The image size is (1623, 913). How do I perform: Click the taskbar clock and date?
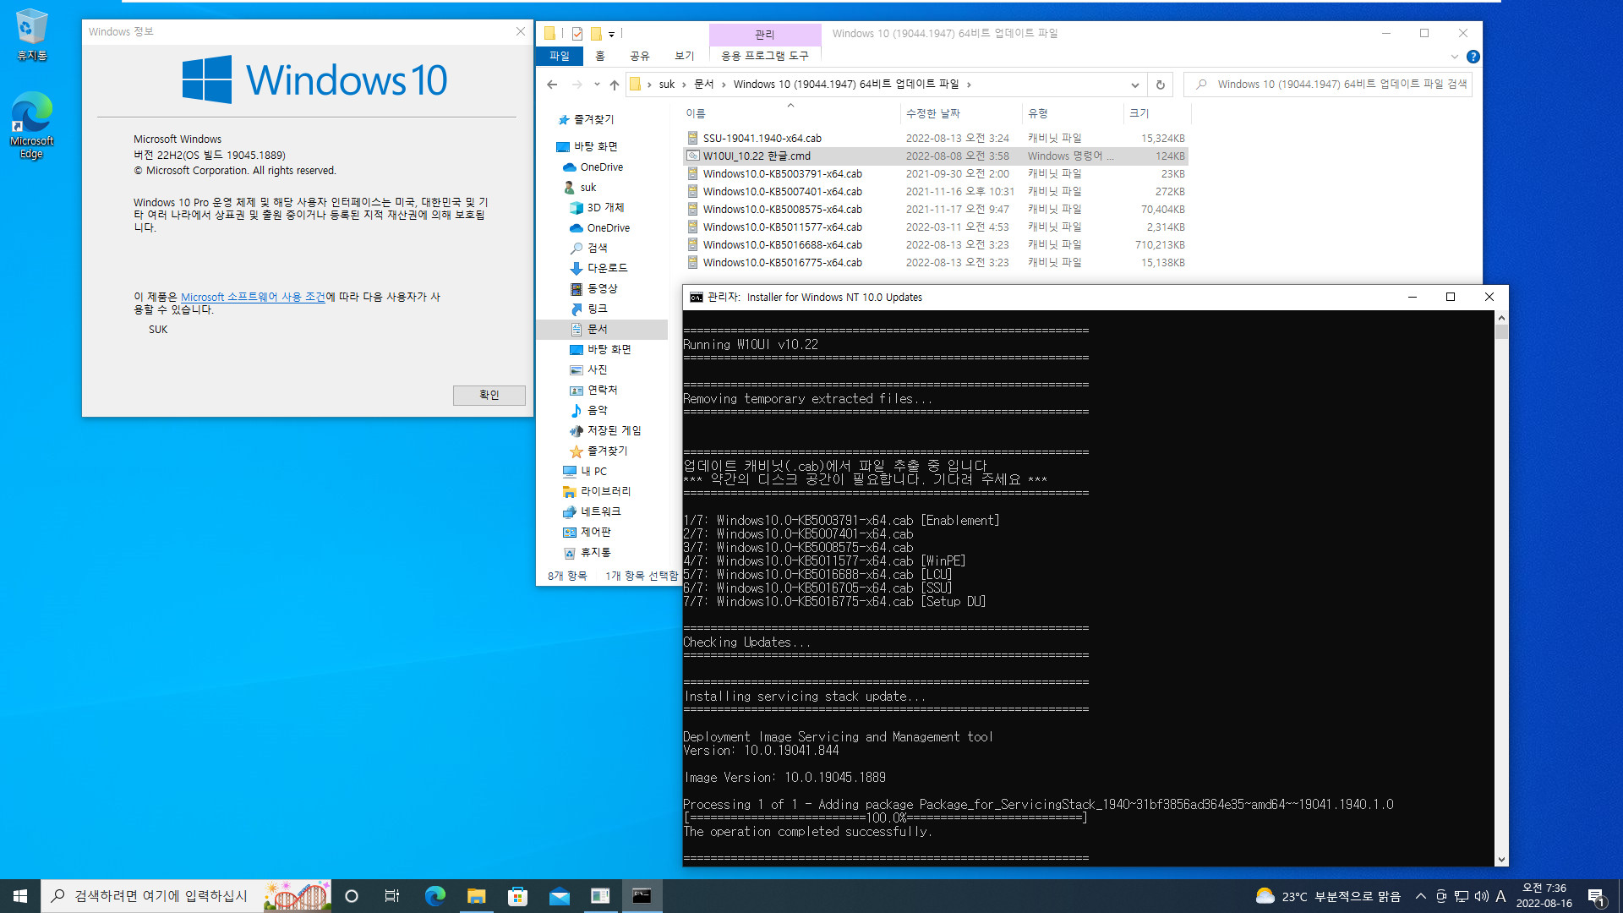1544,896
